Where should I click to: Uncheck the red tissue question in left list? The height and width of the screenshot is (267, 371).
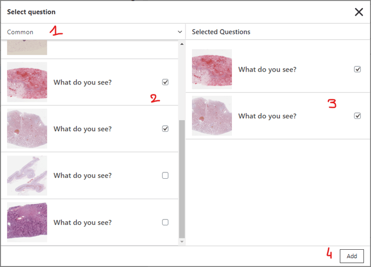165,82
